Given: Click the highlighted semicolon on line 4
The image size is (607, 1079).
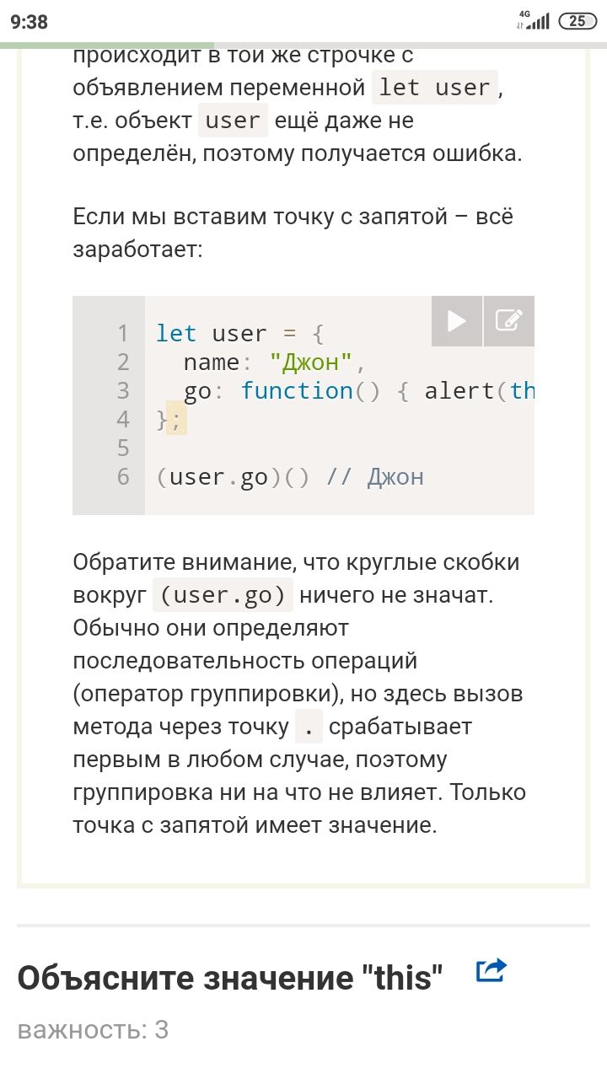Looking at the screenshot, I should pyautogui.click(x=176, y=419).
